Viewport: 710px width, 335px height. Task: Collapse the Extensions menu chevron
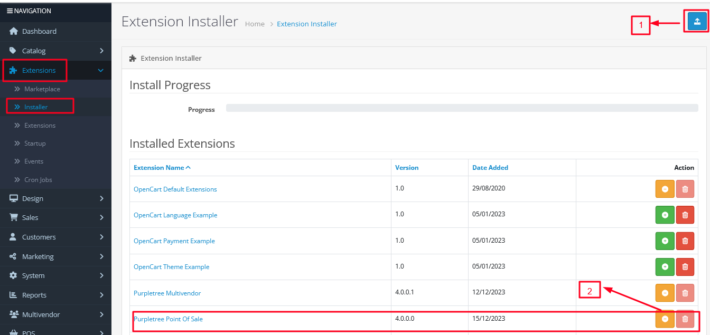(101, 70)
